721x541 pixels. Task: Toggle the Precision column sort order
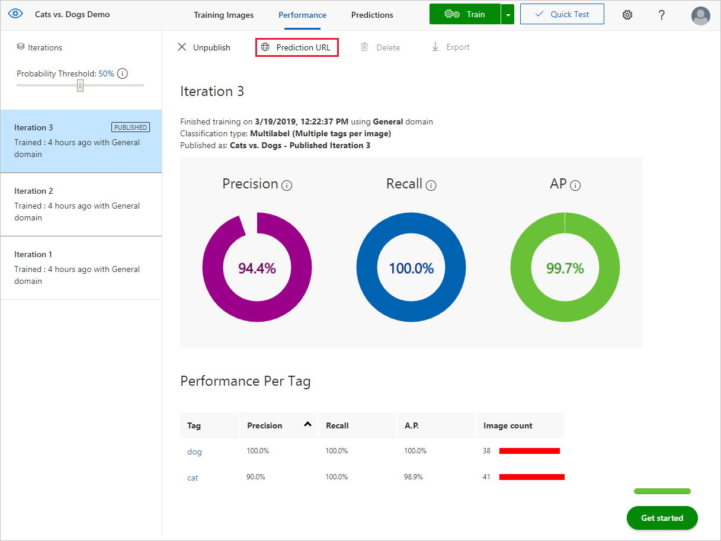click(x=307, y=424)
